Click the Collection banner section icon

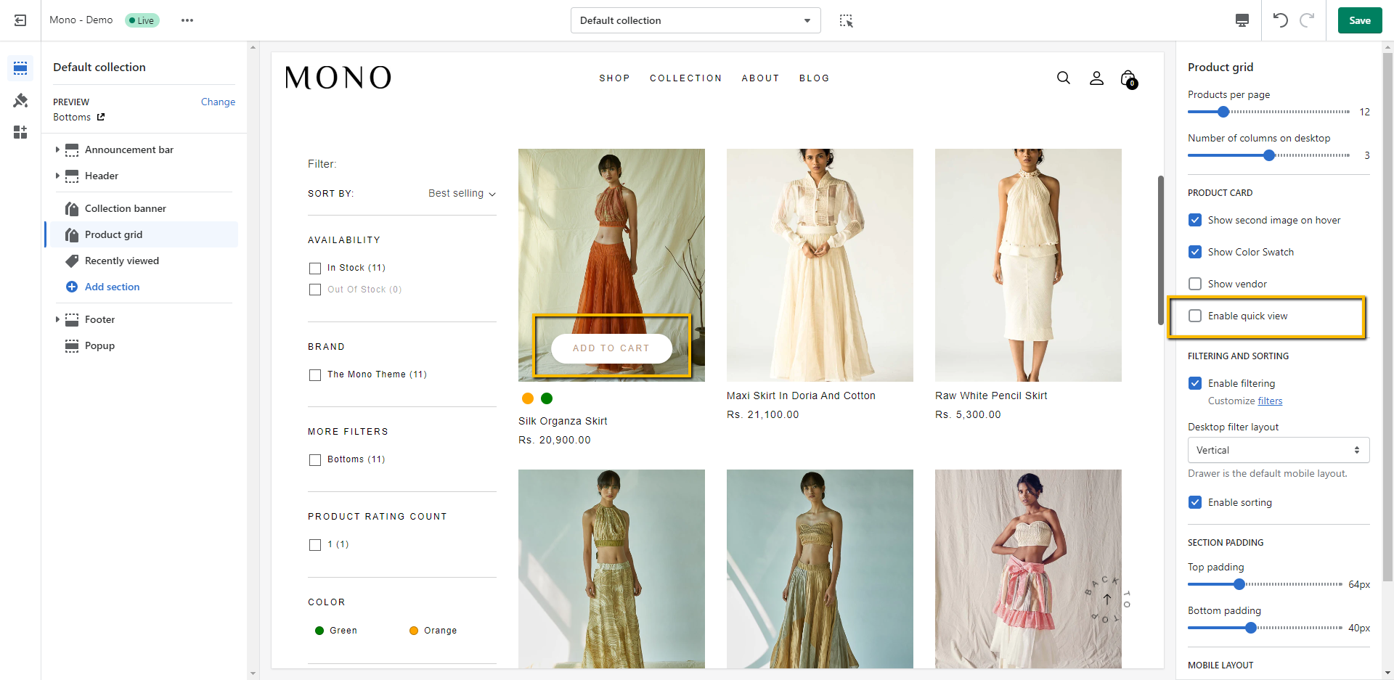tap(72, 209)
